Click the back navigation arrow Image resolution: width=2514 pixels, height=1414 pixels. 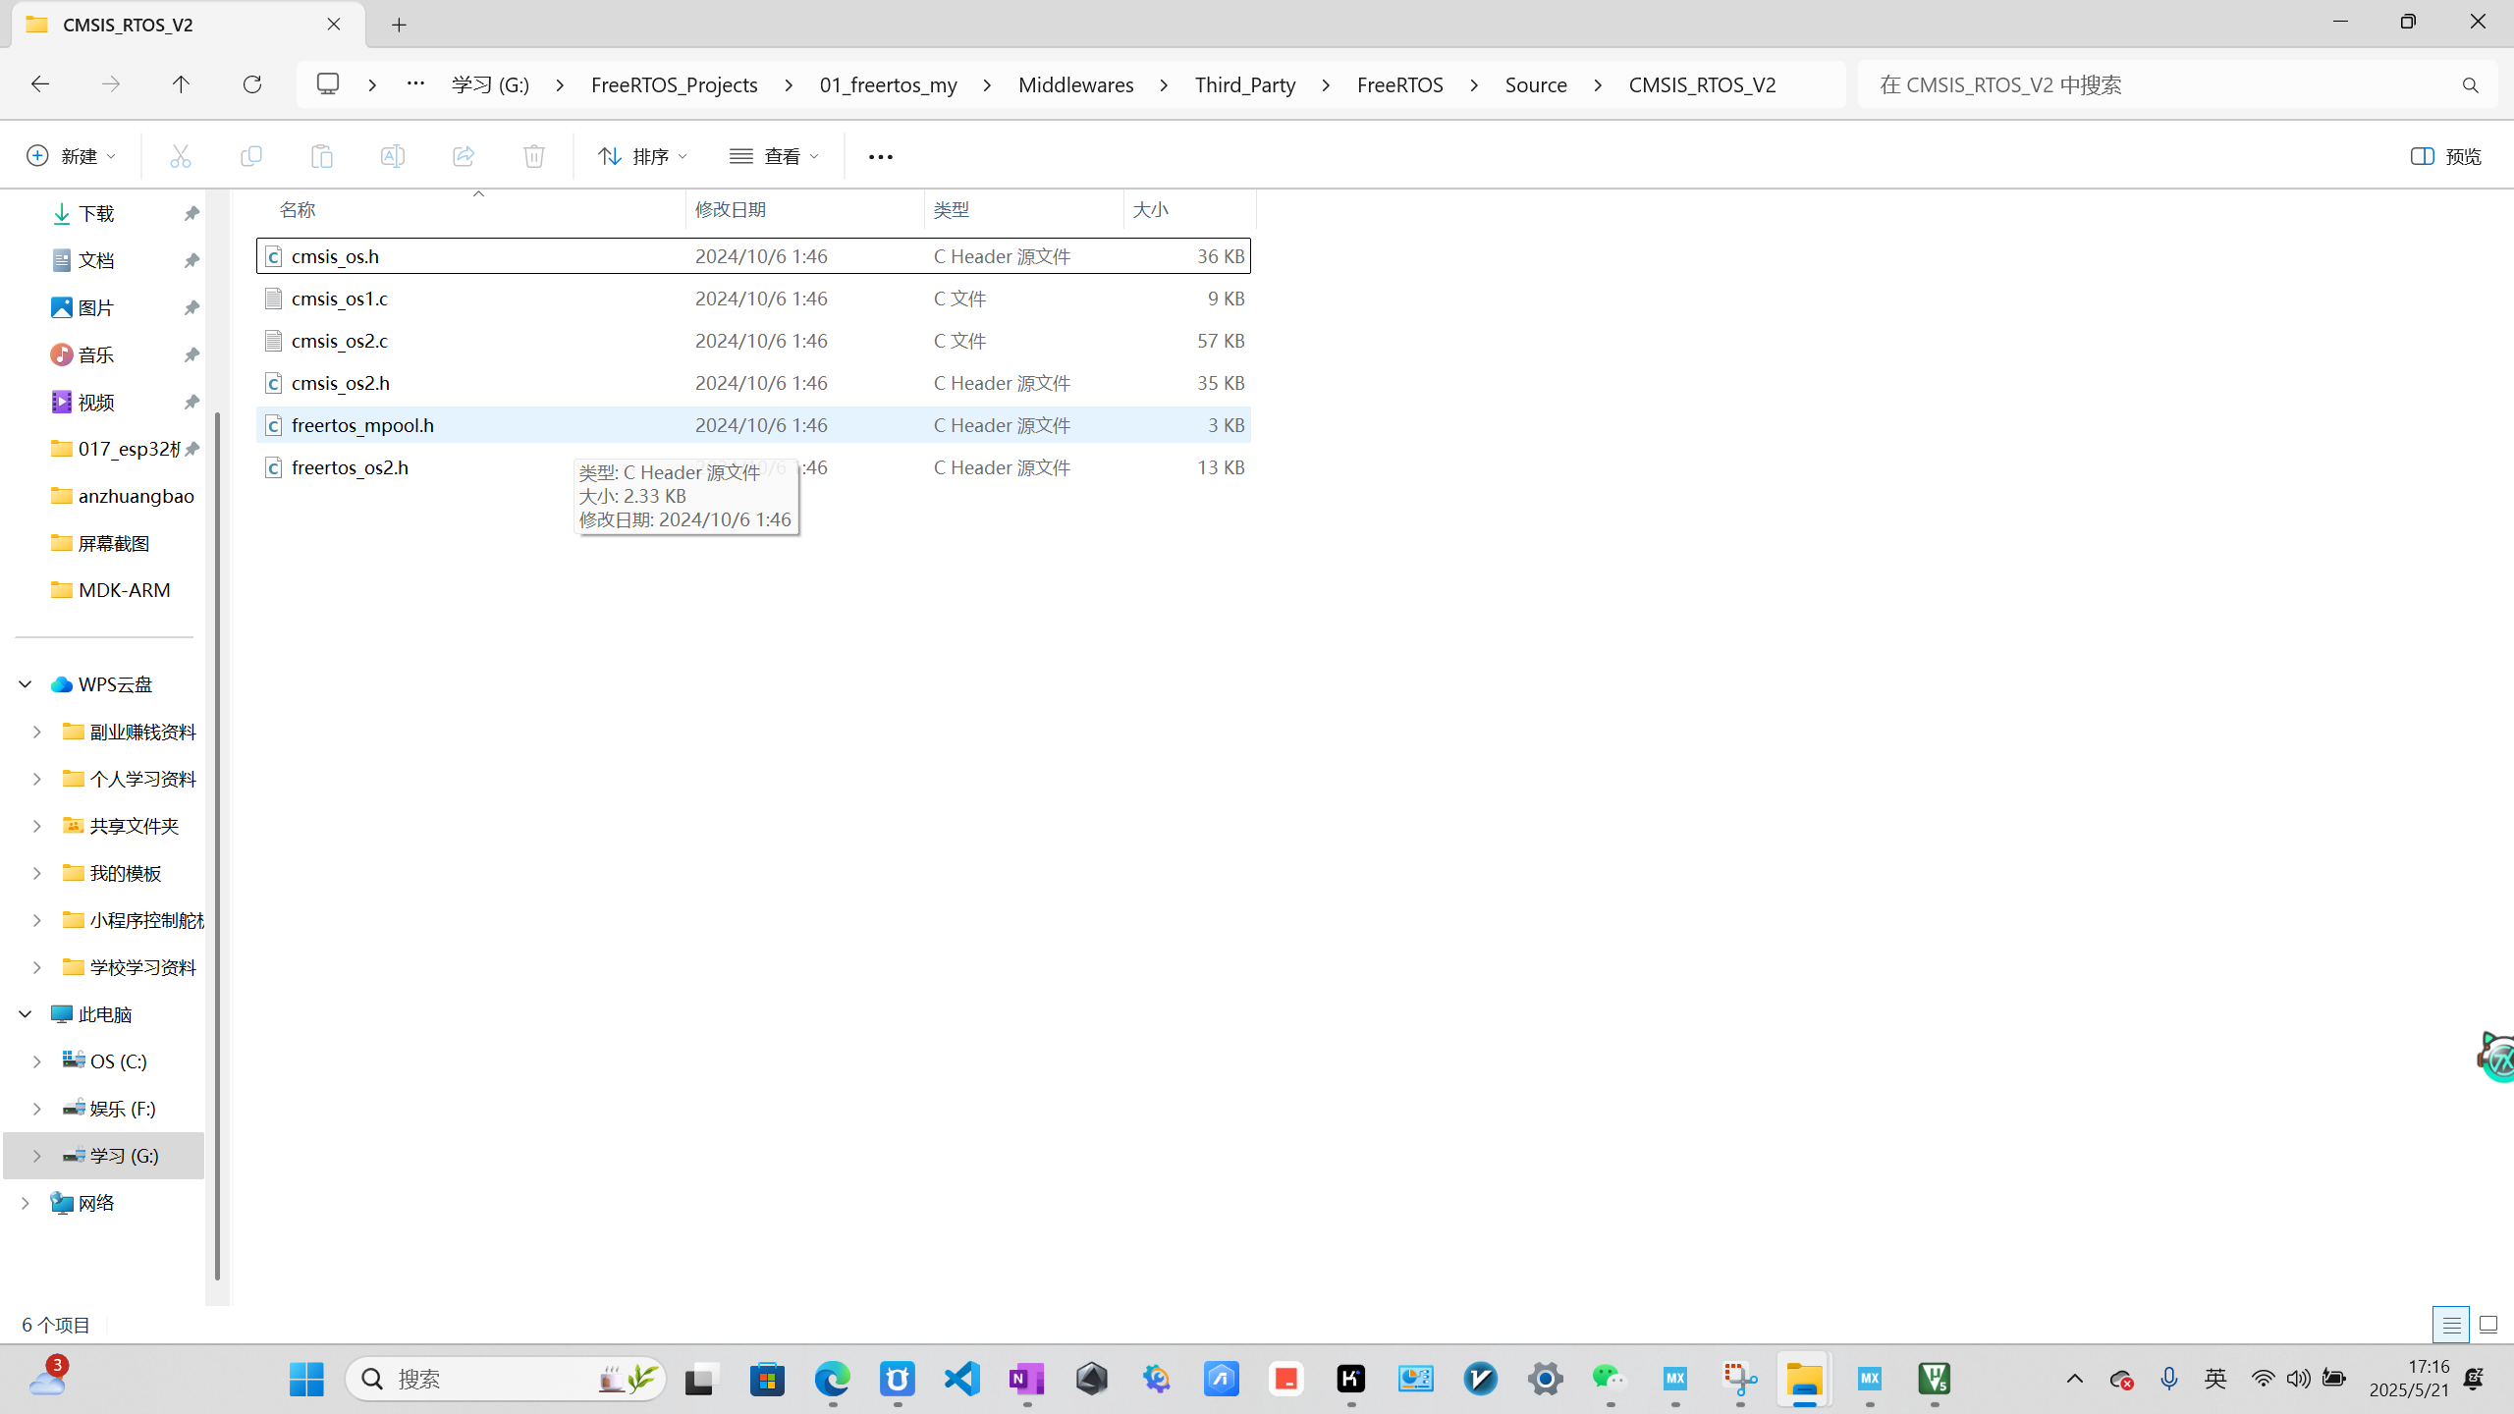pos(40,84)
